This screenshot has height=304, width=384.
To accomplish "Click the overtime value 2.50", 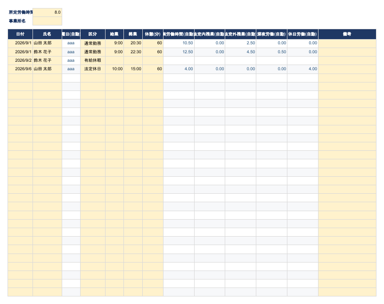I will tap(240, 43).
